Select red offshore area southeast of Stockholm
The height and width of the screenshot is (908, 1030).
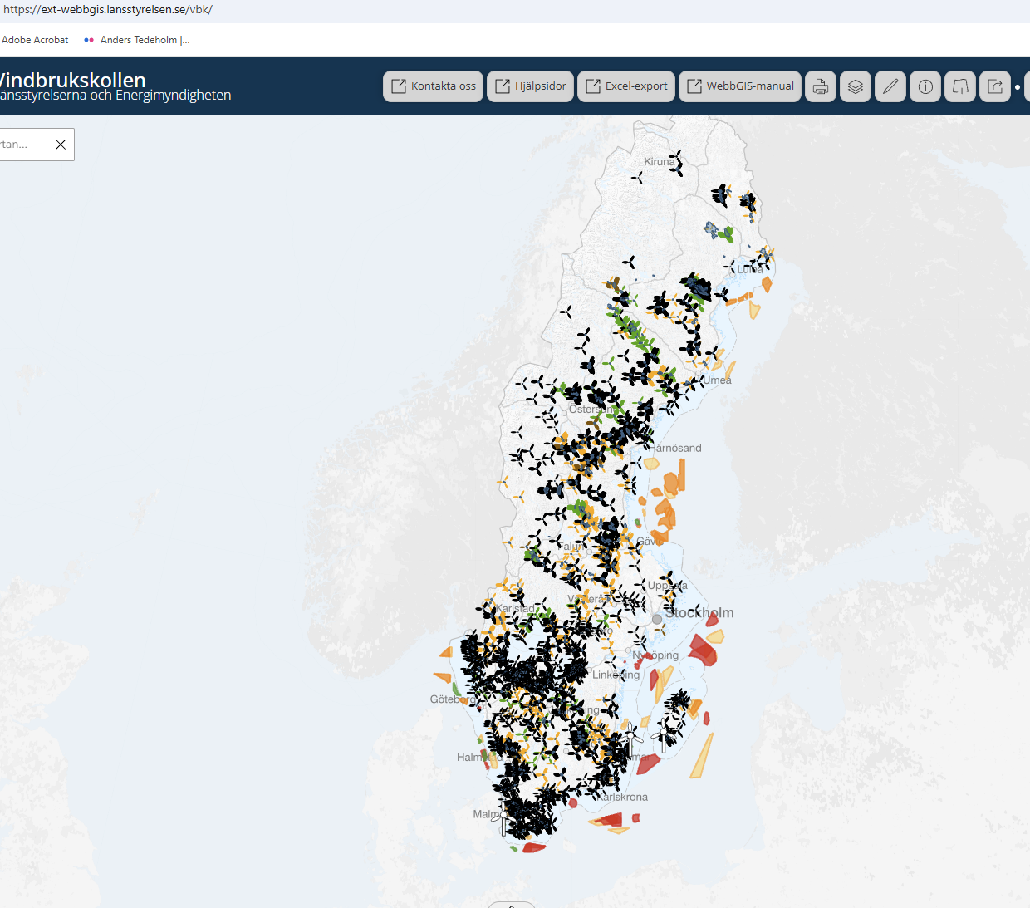[x=703, y=648]
